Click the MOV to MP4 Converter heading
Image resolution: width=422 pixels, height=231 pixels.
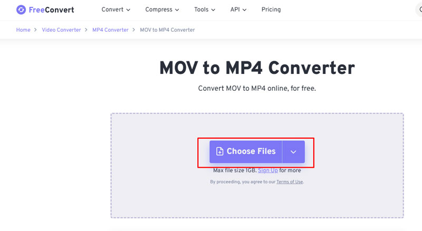click(257, 68)
